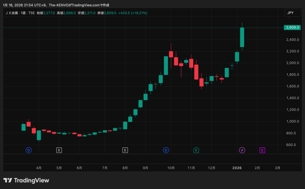The image size is (305, 189).
Task: Click the 終値 2,609.5 close value in the legend
Action: pyautogui.click(x=111, y=13)
